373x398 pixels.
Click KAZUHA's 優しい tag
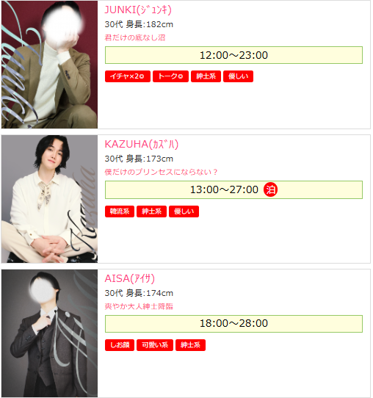184,211
